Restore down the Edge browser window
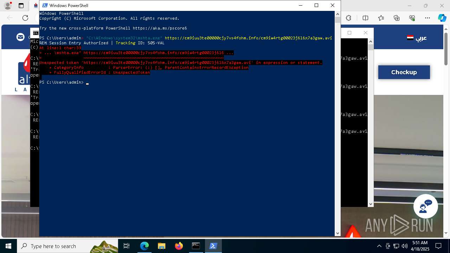The image size is (450, 253). click(426, 6)
